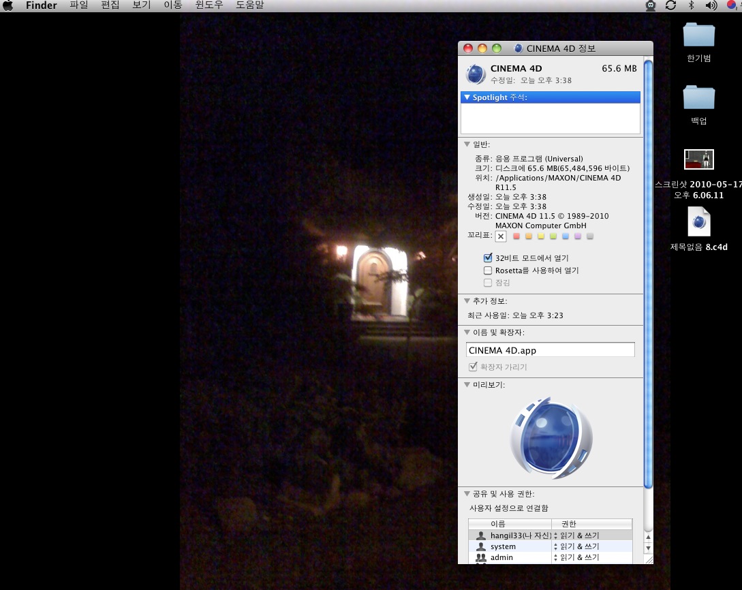Select the 백업 folder icon
The height and width of the screenshot is (590, 742).
698,97
